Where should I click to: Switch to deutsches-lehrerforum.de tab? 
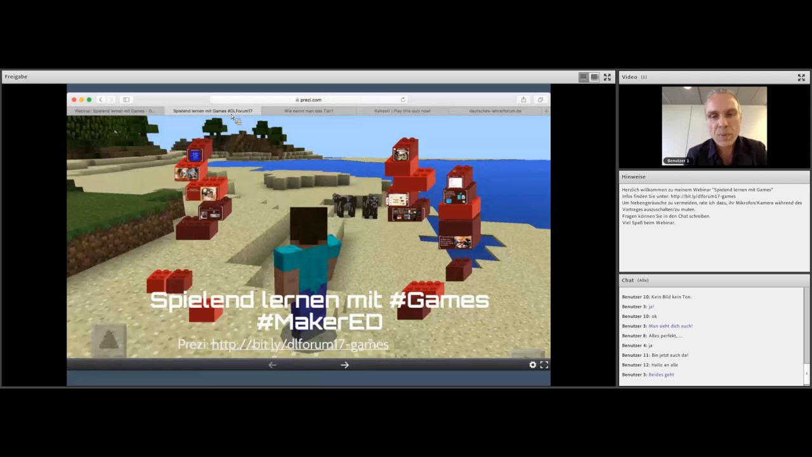click(495, 111)
